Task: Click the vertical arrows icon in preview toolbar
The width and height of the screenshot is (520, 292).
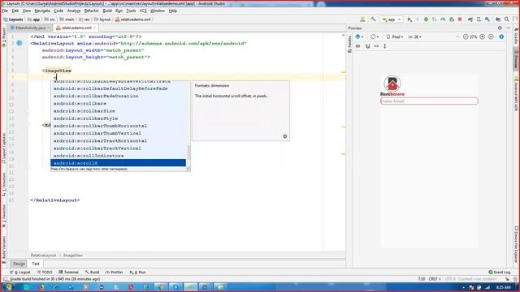Action: point(384,46)
